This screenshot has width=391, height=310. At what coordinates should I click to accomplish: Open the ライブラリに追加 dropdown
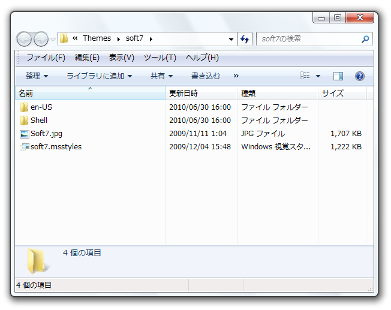coord(100,76)
